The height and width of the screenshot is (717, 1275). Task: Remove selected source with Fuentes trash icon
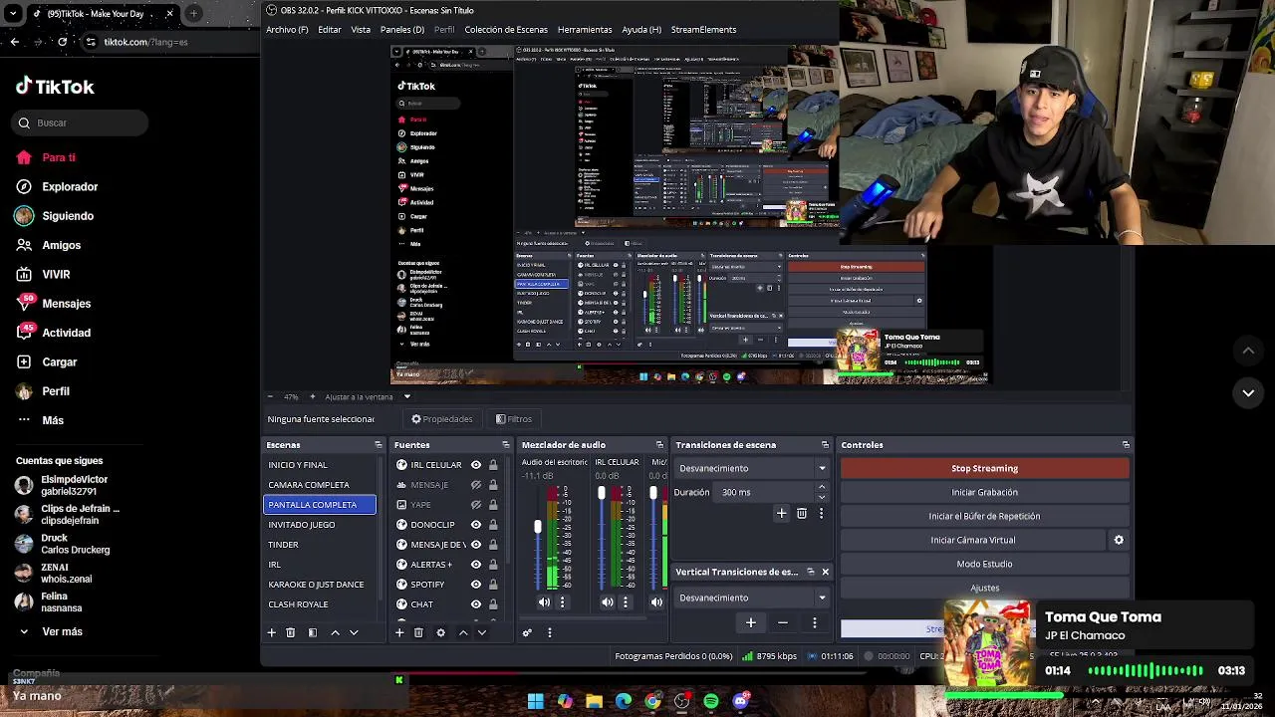(x=418, y=632)
